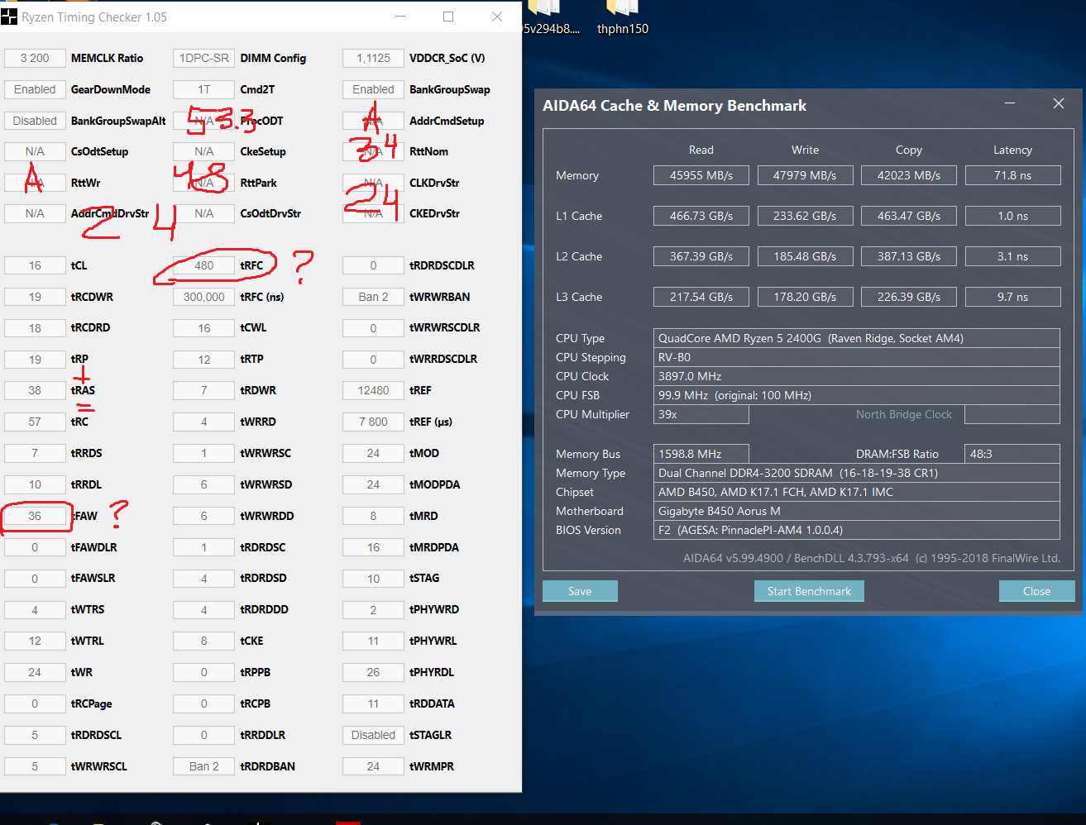
Task: Click the GearDownMode Enabled field
Action: [x=35, y=89]
